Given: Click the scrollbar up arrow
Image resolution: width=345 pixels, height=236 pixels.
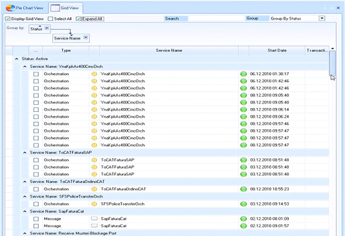Looking at the screenshot, I should (x=333, y=48).
